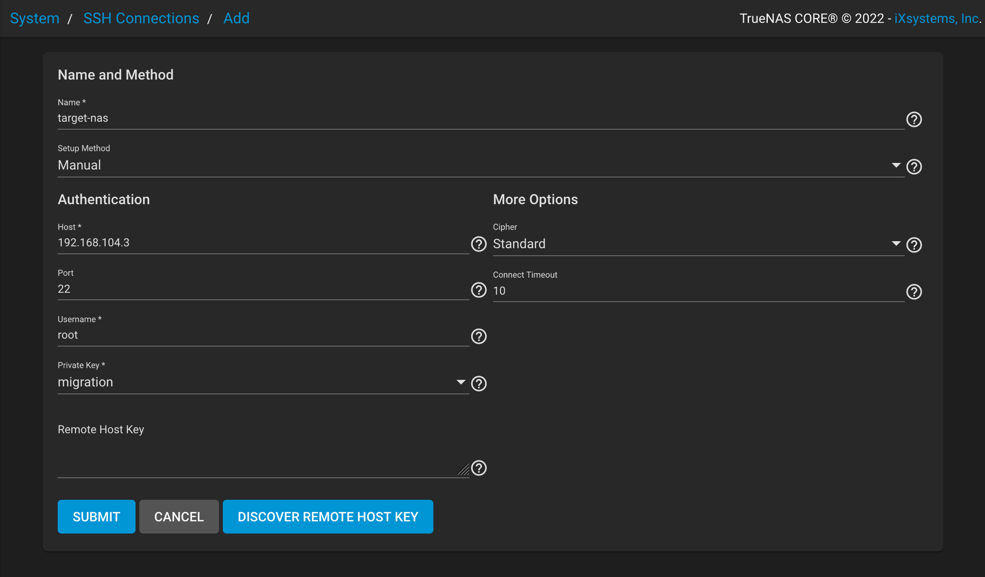Grab the Remote Host Key resize handle
This screenshot has width=985, height=577.
pos(463,470)
